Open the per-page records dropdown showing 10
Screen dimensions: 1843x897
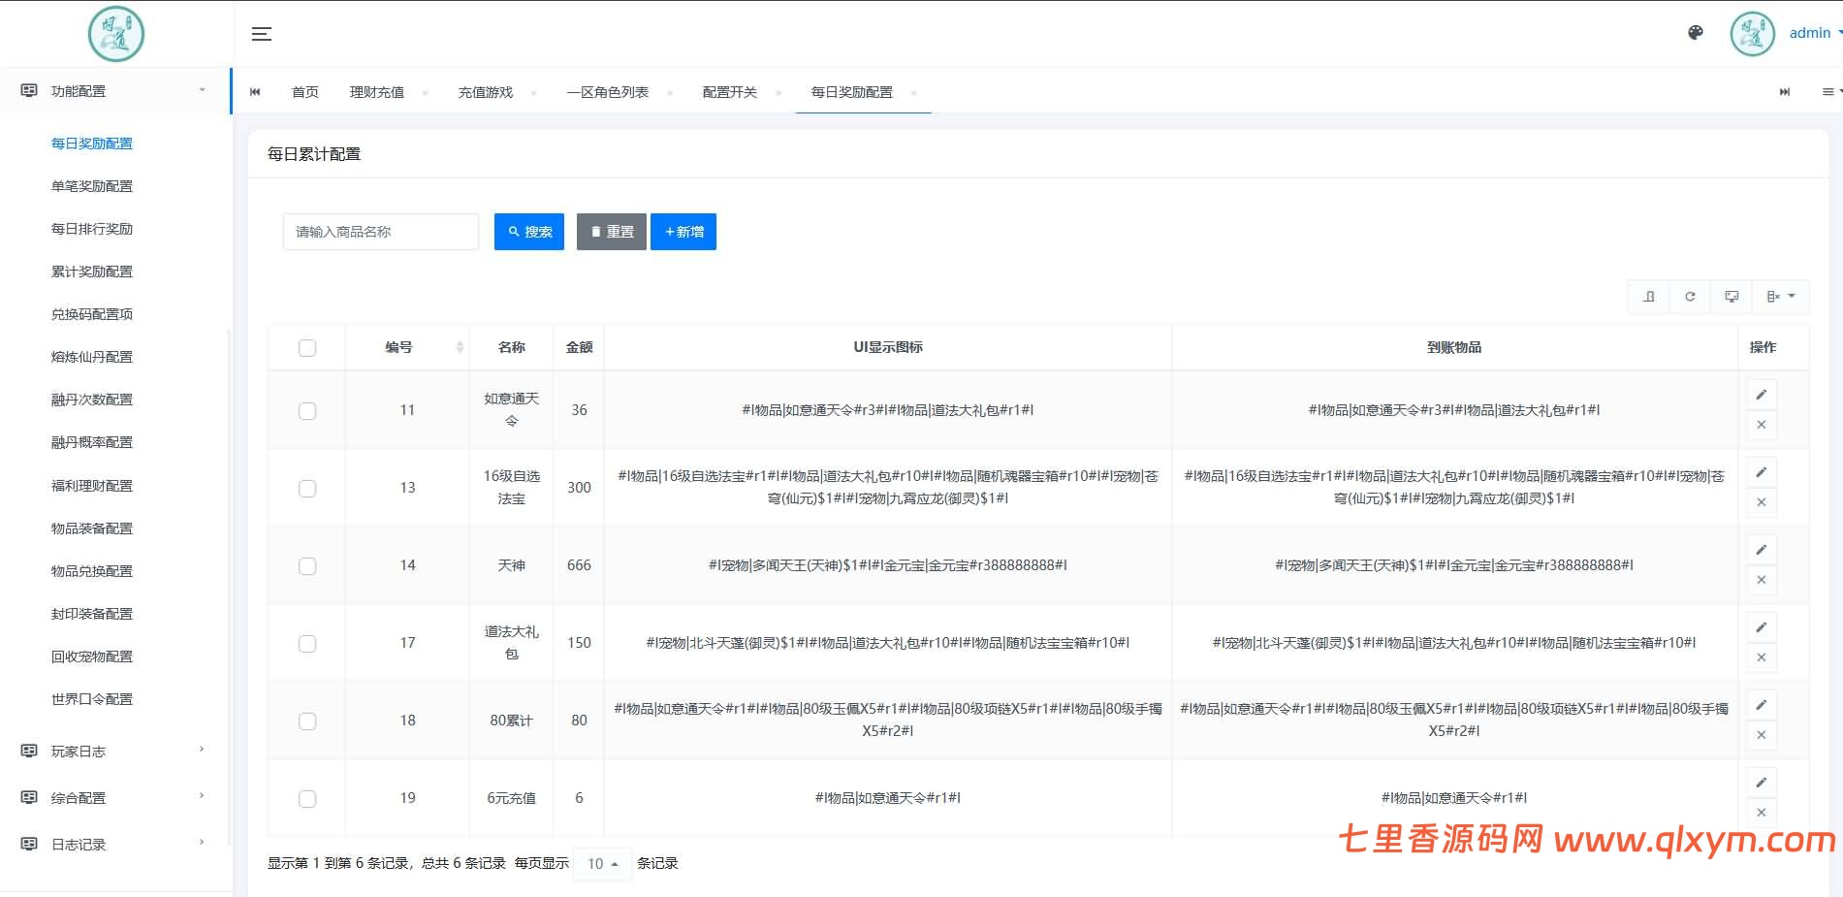click(601, 863)
